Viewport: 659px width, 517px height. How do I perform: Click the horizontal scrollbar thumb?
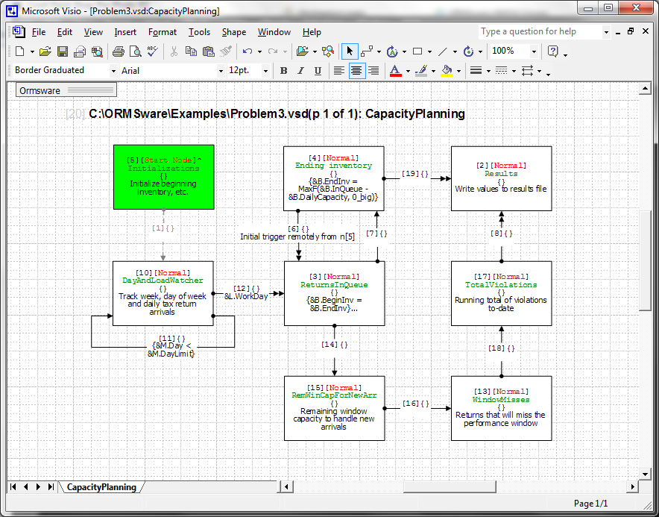click(450, 487)
